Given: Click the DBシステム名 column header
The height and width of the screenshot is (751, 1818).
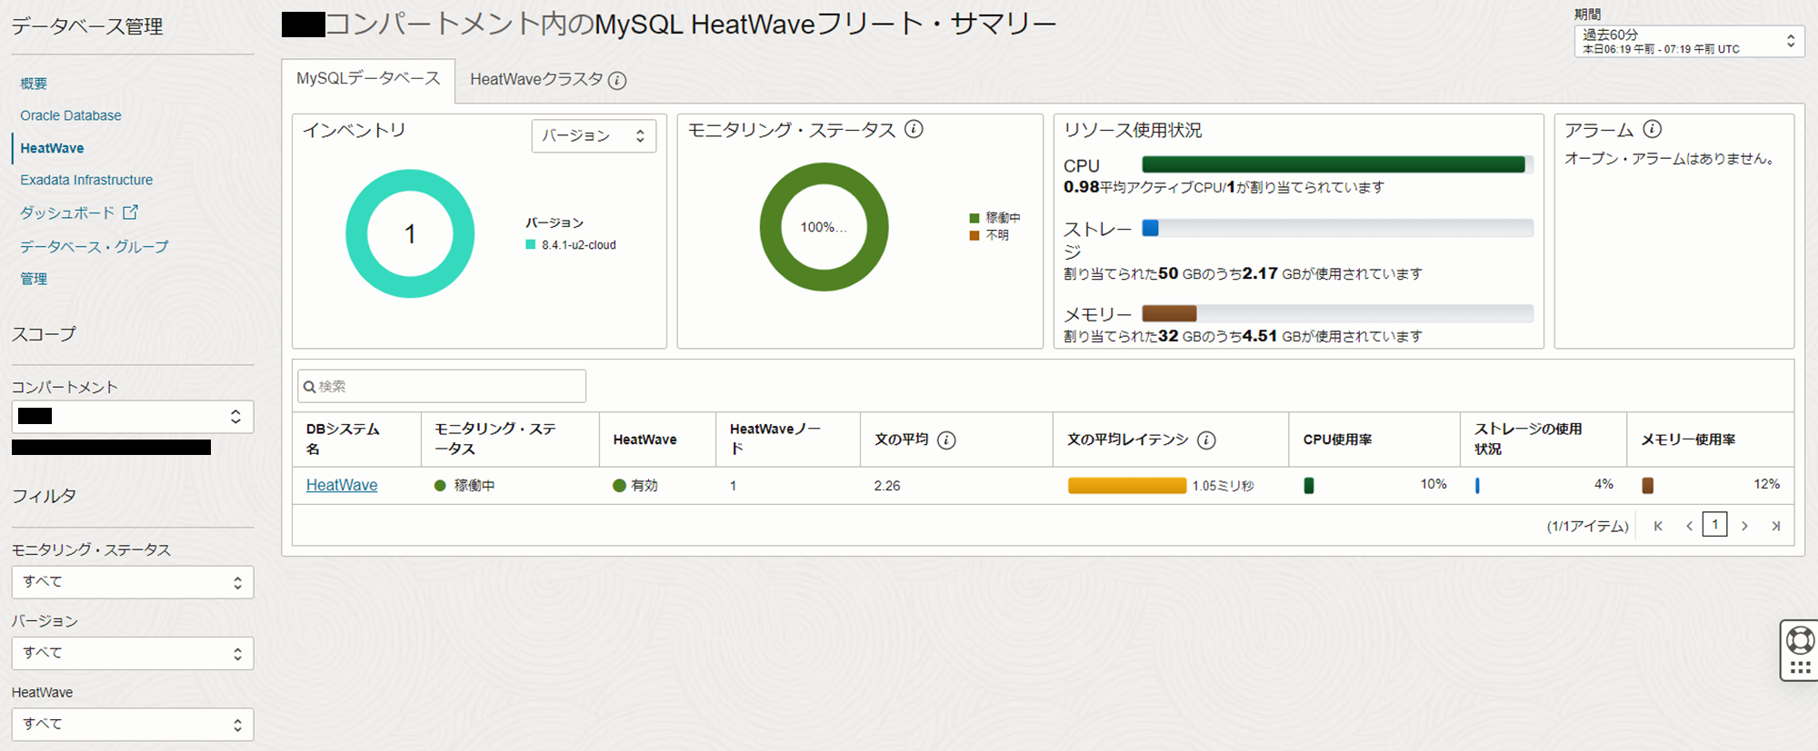Looking at the screenshot, I should coord(356,440).
